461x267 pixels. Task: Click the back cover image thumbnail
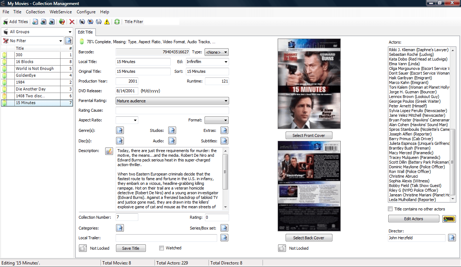pyautogui.click(x=309, y=186)
